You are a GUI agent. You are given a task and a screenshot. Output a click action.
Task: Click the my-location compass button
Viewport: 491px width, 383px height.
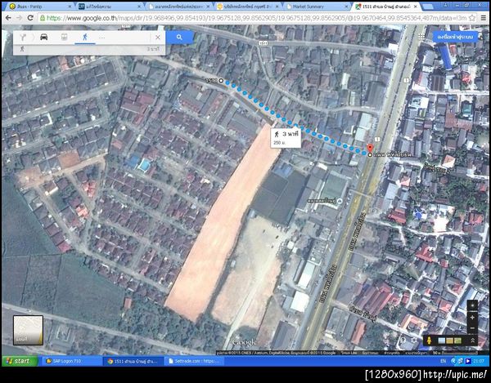[x=472, y=305]
